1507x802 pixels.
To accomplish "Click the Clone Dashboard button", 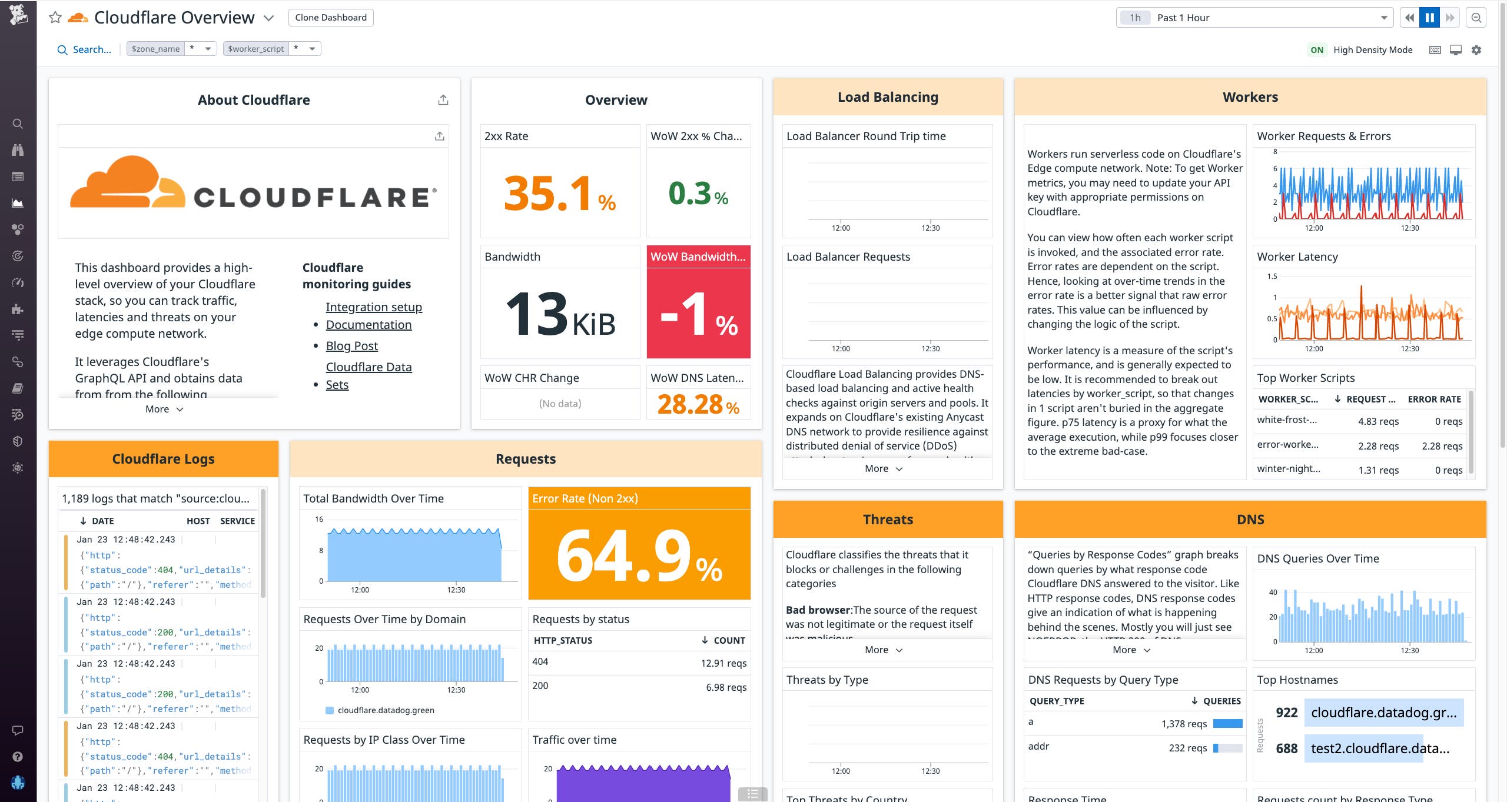I will (330, 17).
